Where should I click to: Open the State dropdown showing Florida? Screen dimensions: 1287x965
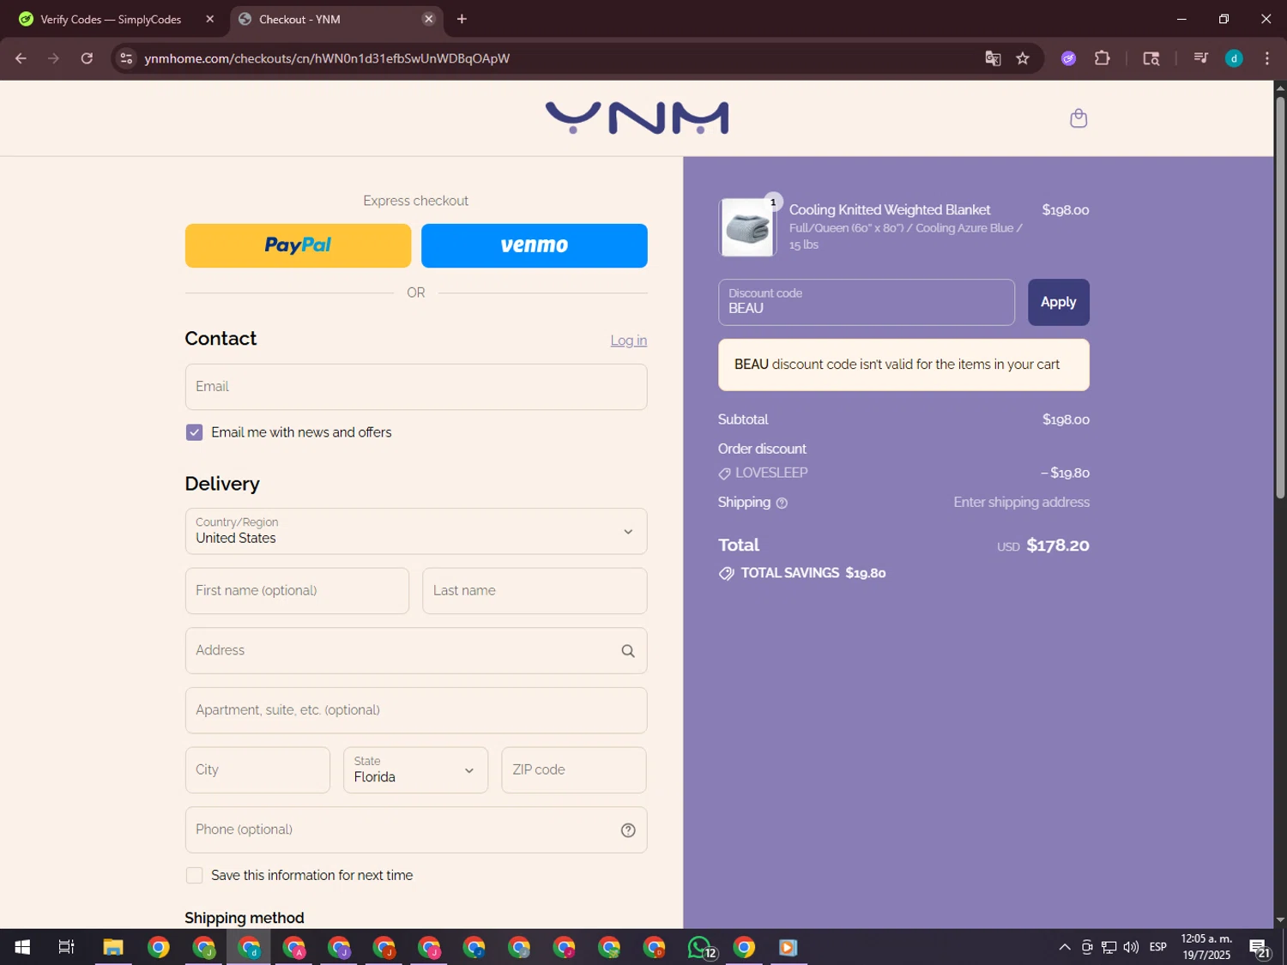(x=415, y=769)
